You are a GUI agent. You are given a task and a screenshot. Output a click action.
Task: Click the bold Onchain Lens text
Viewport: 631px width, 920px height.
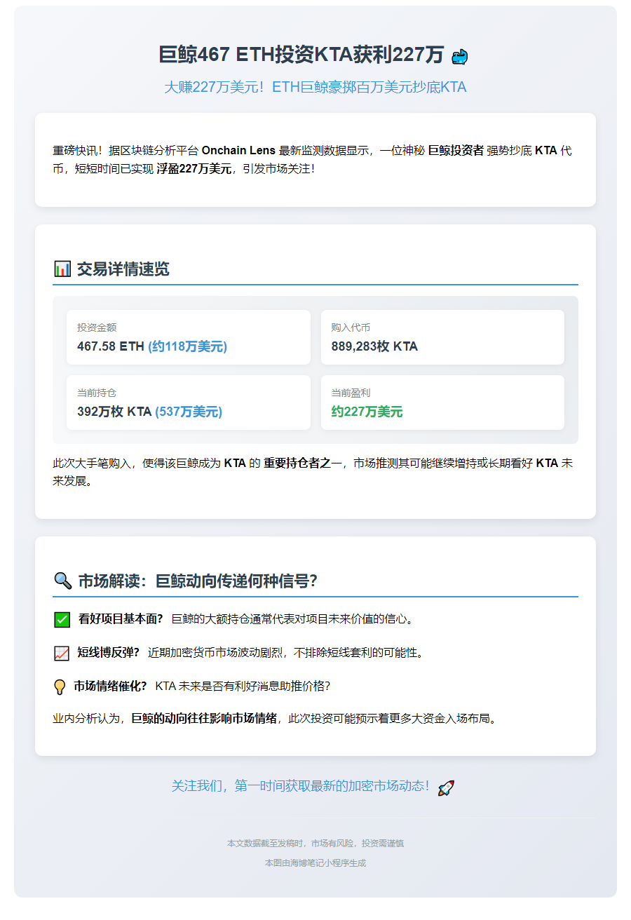pyautogui.click(x=238, y=150)
